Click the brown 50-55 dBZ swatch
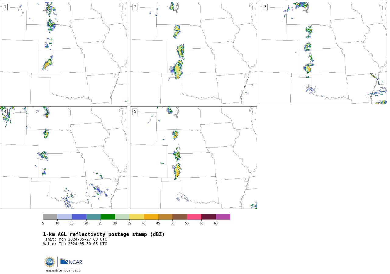 tap(179, 217)
